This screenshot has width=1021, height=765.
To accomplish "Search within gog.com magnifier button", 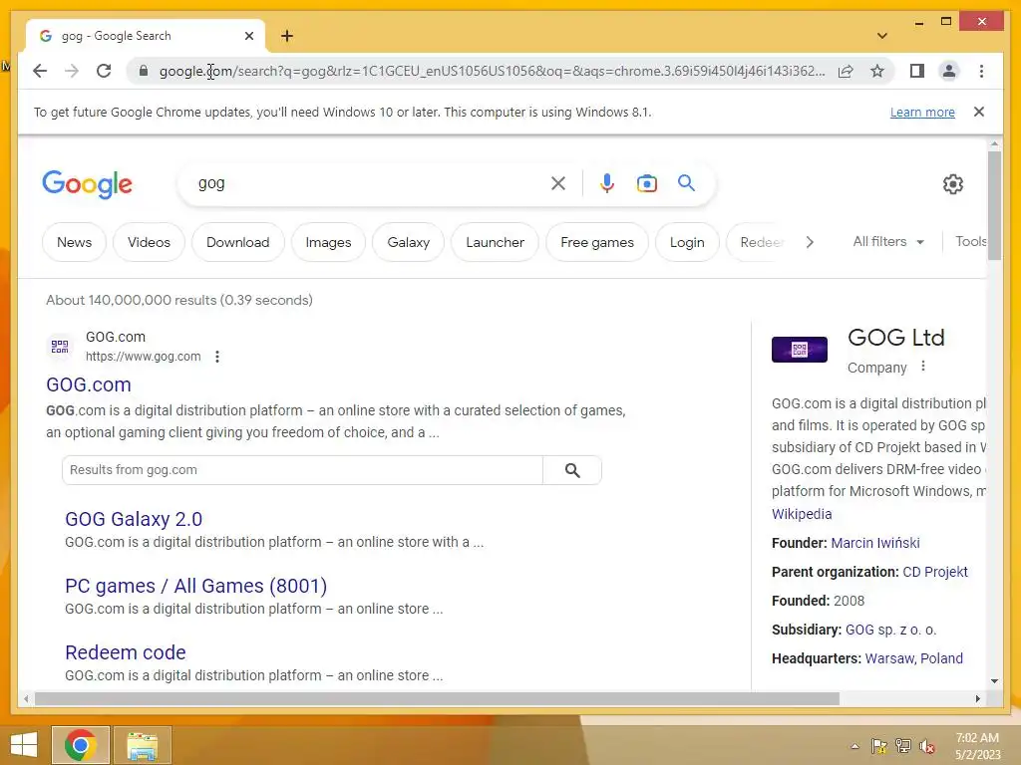I will click(572, 470).
